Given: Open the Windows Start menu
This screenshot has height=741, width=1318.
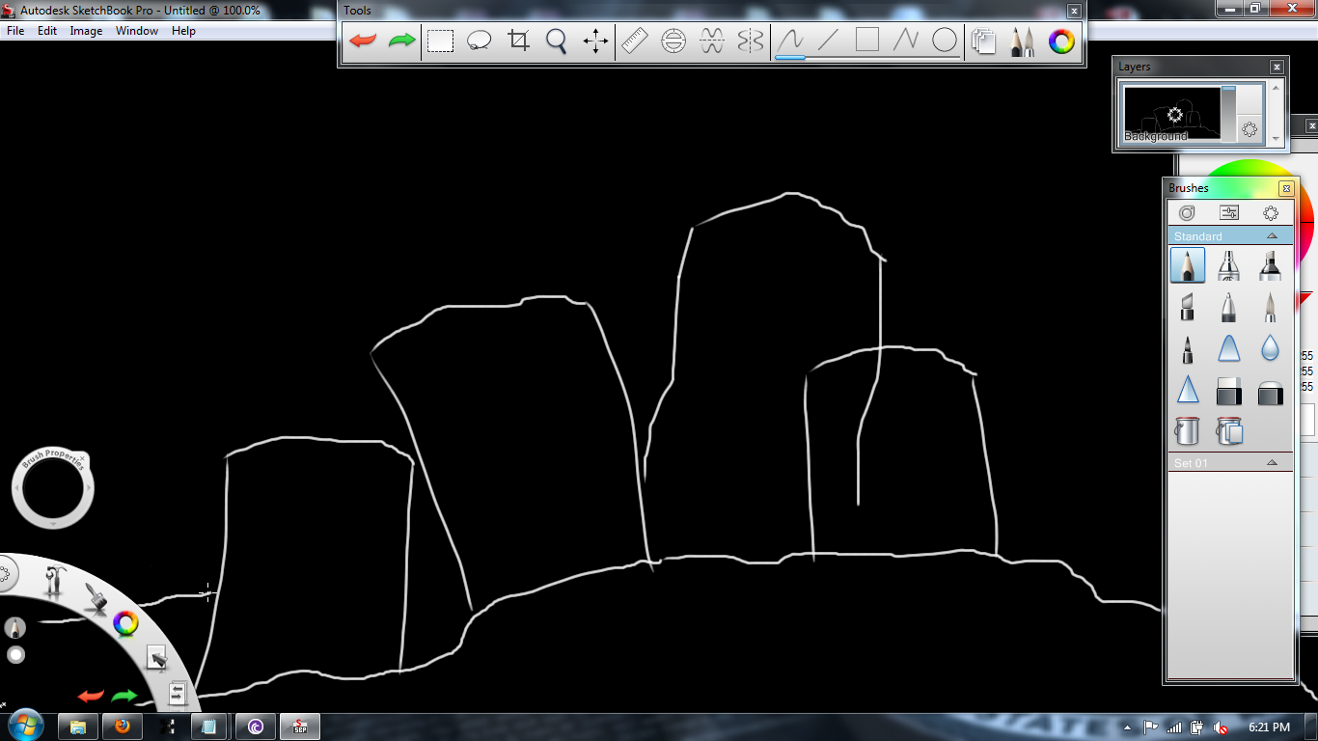Looking at the screenshot, I should click(24, 725).
